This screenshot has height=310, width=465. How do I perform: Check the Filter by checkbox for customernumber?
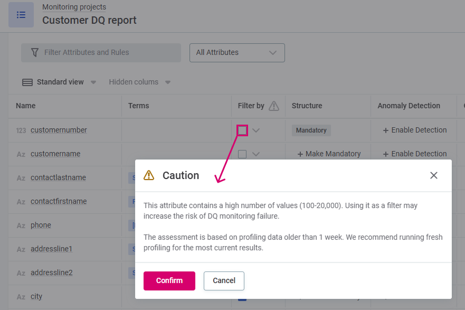tap(242, 130)
